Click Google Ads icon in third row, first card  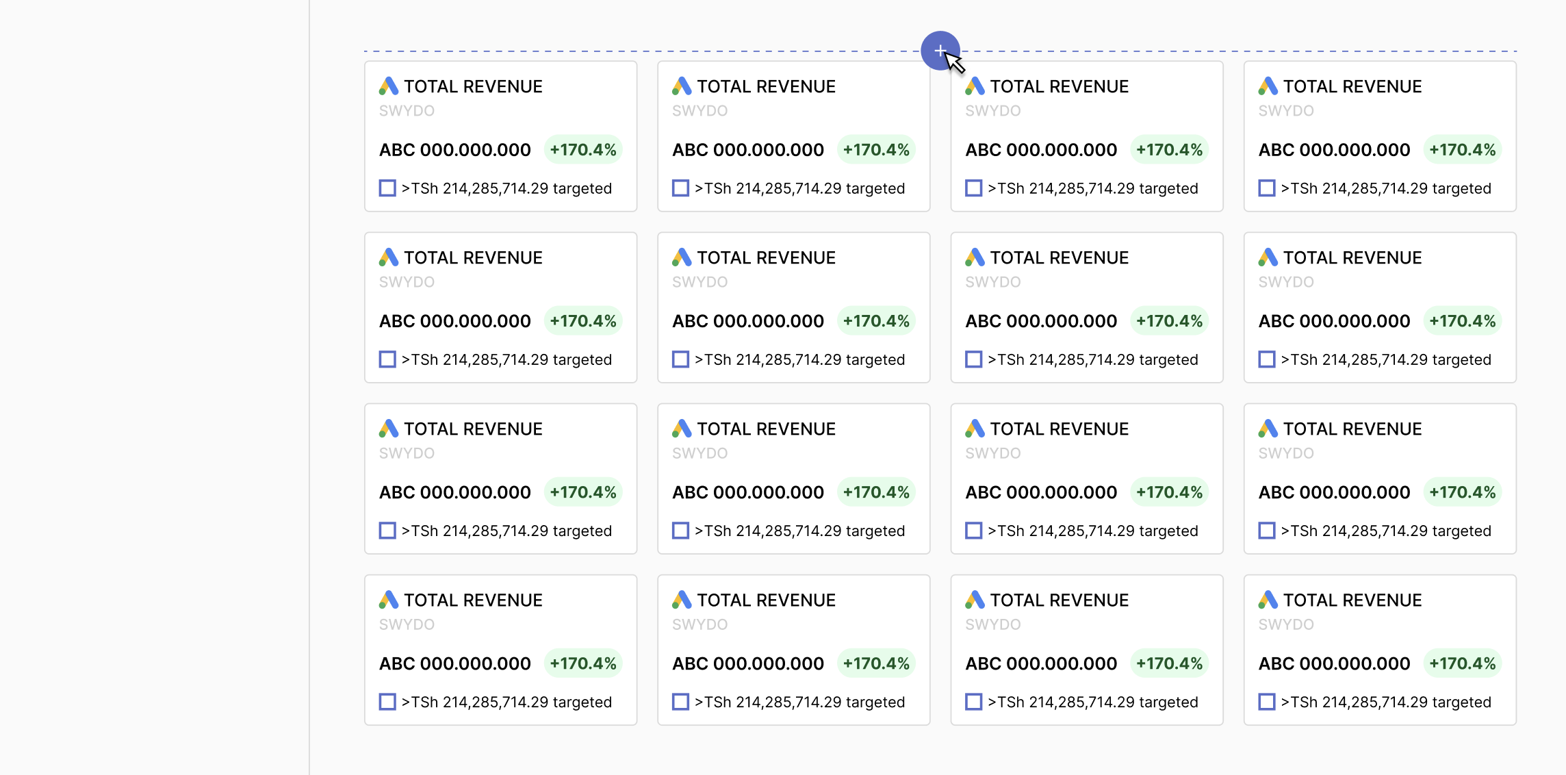click(x=389, y=429)
